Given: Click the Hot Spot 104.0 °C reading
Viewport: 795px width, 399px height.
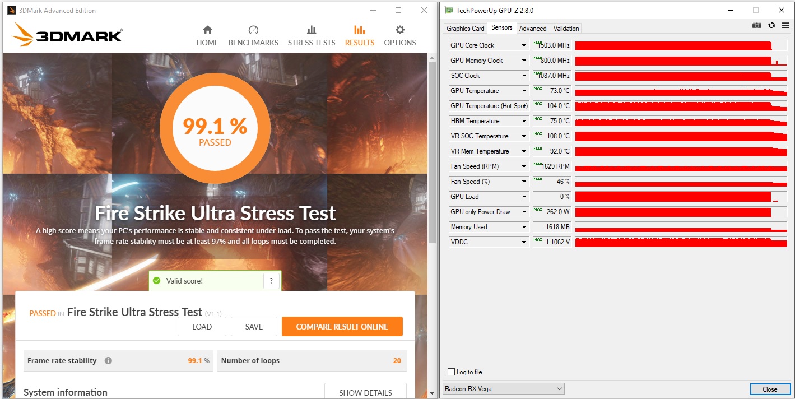Looking at the screenshot, I should (552, 106).
